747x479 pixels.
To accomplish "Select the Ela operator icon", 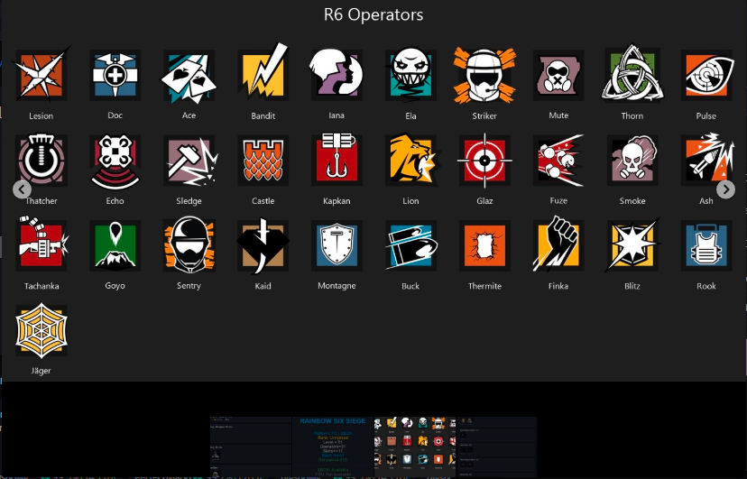I will click(x=410, y=75).
